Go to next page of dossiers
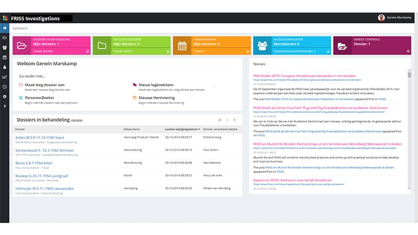Screen dimensions: 418x235 pyautogui.click(x=235, y=120)
